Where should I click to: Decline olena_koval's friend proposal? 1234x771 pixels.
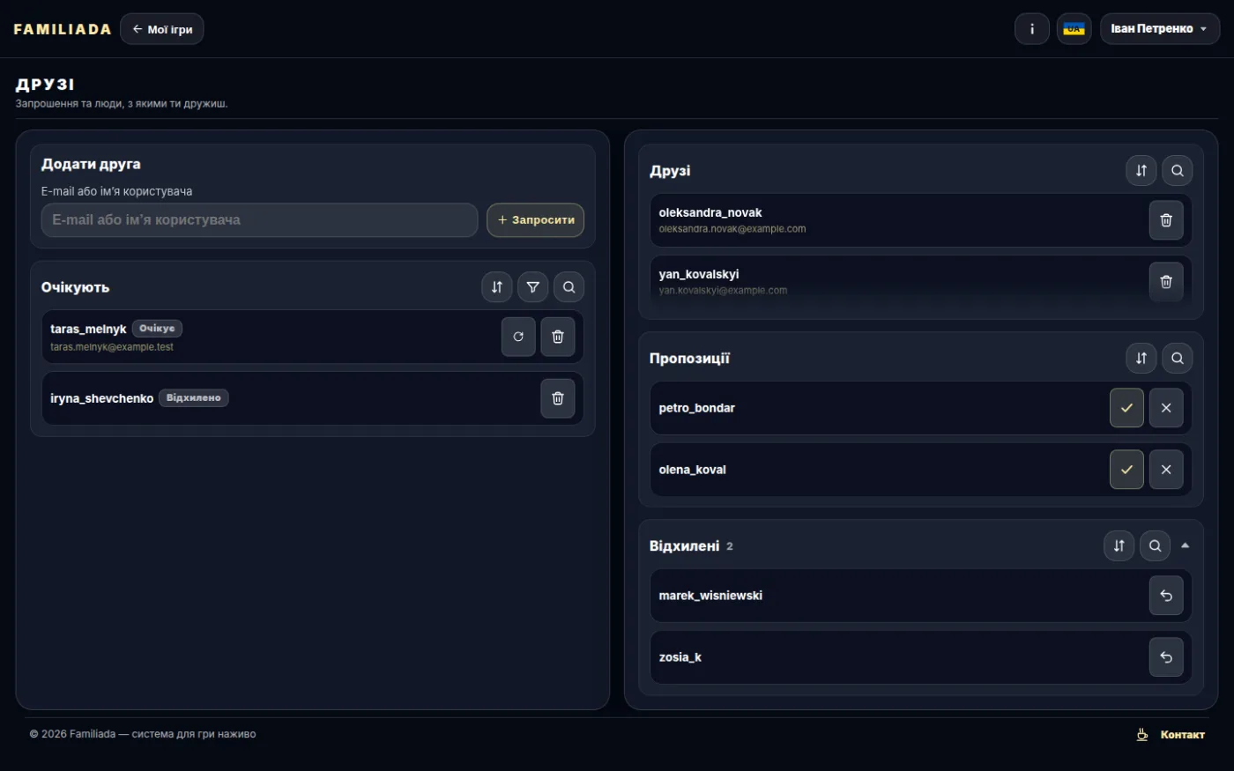tap(1166, 470)
